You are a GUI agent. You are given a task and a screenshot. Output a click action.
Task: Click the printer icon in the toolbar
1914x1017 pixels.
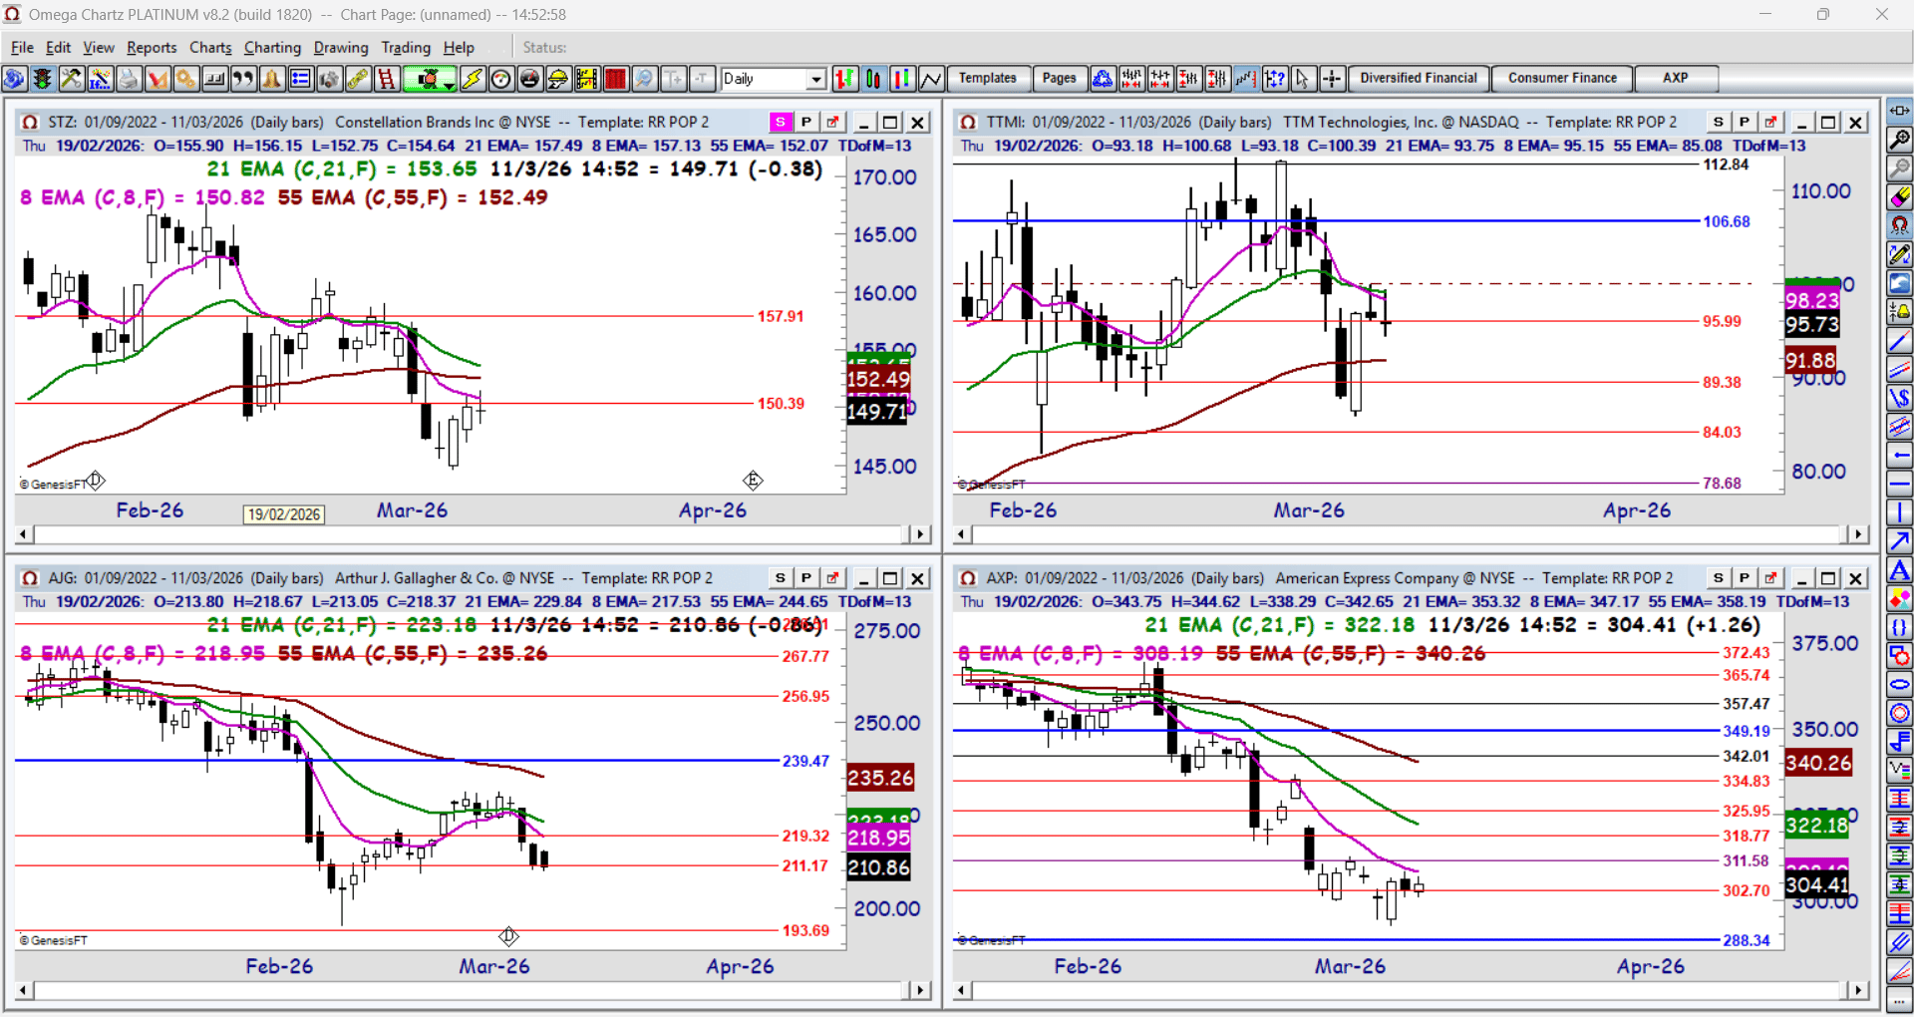coord(128,79)
